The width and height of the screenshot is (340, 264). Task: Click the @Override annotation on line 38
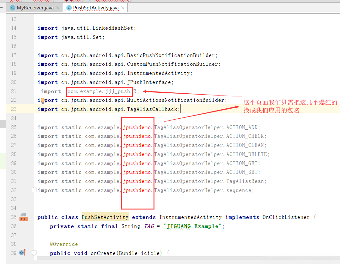[64, 244]
